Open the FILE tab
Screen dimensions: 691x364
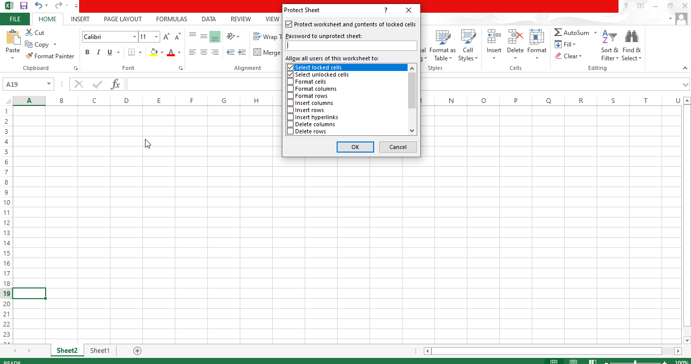(15, 19)
